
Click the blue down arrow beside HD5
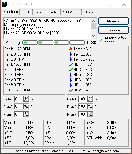pyautogui.click(x=71, y=75)
